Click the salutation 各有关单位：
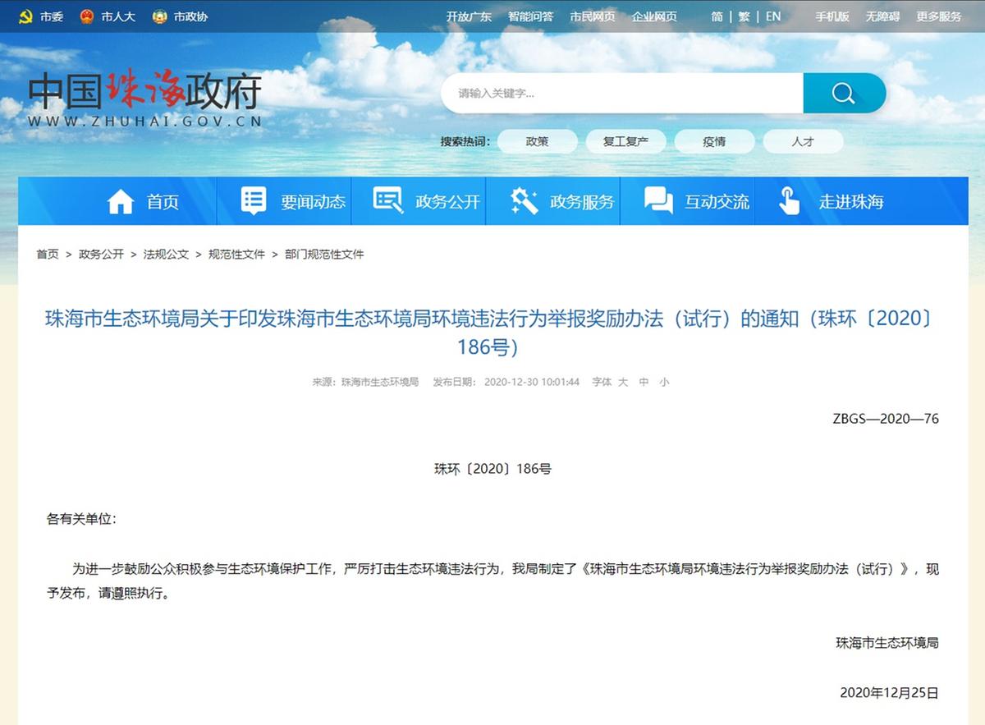Image resolution: width=985 pixels, height=725 pixels. point(82,519)
